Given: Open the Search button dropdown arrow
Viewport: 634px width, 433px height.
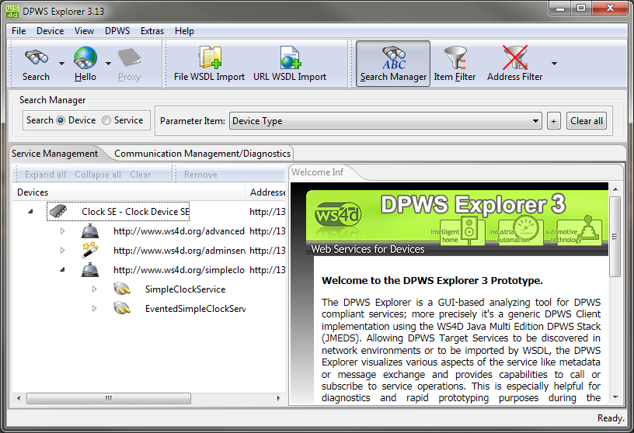Looking at the screenshot, I should click(61, 64).
